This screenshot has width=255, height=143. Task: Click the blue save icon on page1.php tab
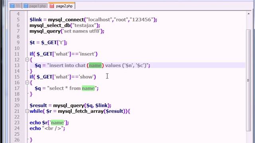pos(25,6)
